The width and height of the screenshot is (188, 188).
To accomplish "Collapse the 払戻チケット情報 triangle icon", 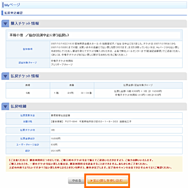I will (x=5, y=76).
